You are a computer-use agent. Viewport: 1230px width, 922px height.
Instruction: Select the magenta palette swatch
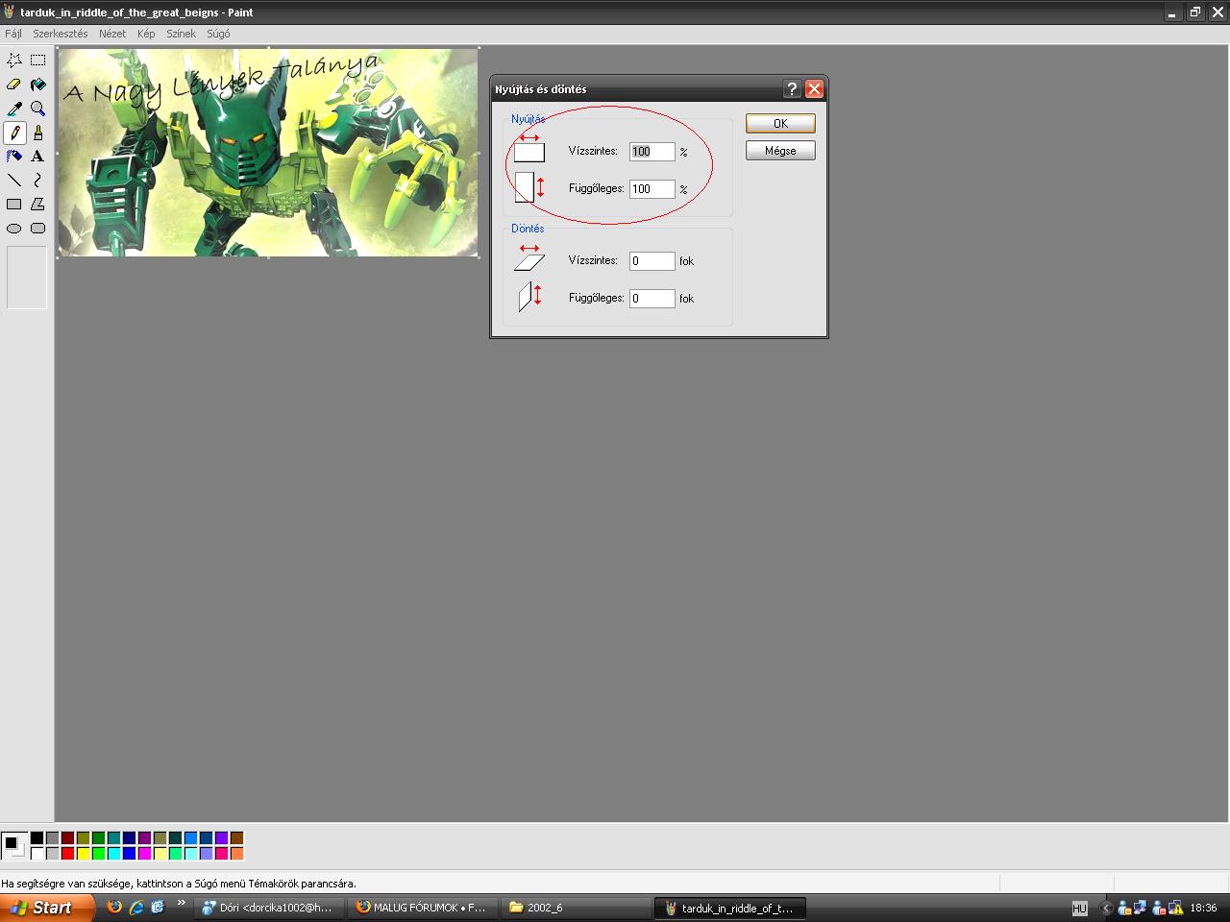[144, 854]
